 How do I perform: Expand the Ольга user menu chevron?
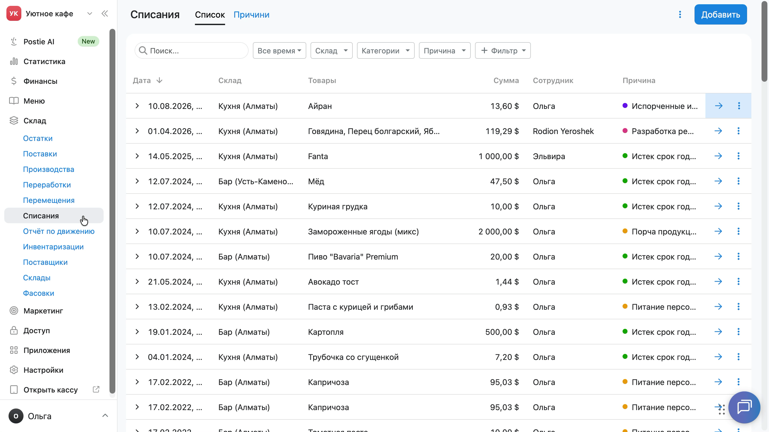pyautogui.click(x=105, y=416)
